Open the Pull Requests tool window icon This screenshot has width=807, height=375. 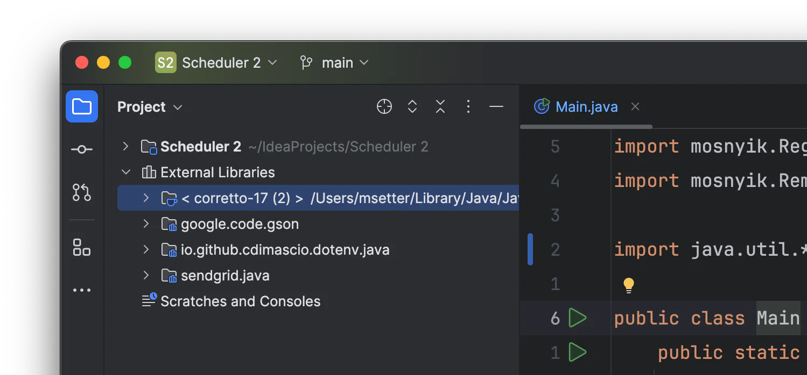pos(82,192)
